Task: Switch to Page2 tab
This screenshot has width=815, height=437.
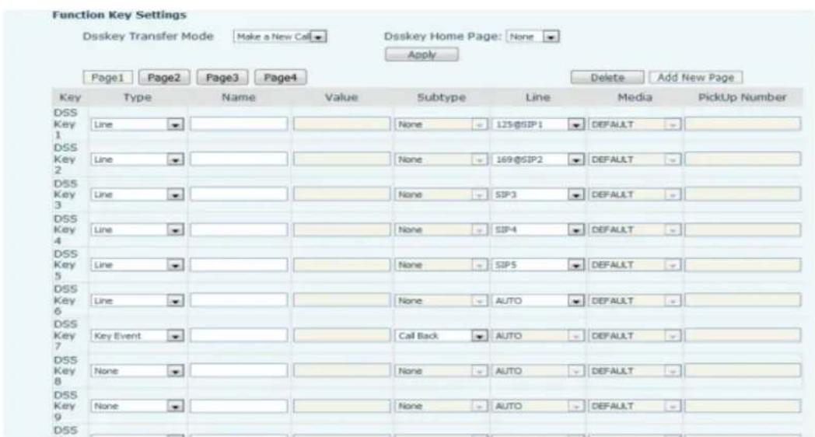Action: [164, 78]
